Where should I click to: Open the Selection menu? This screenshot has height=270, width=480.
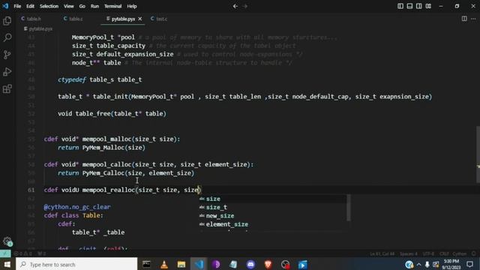[49, 6]
